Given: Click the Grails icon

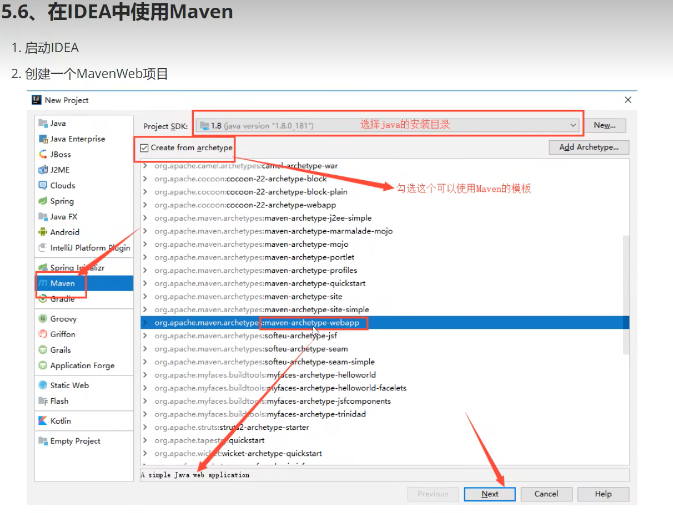Looking at the screenshot, I should [43, 349].
